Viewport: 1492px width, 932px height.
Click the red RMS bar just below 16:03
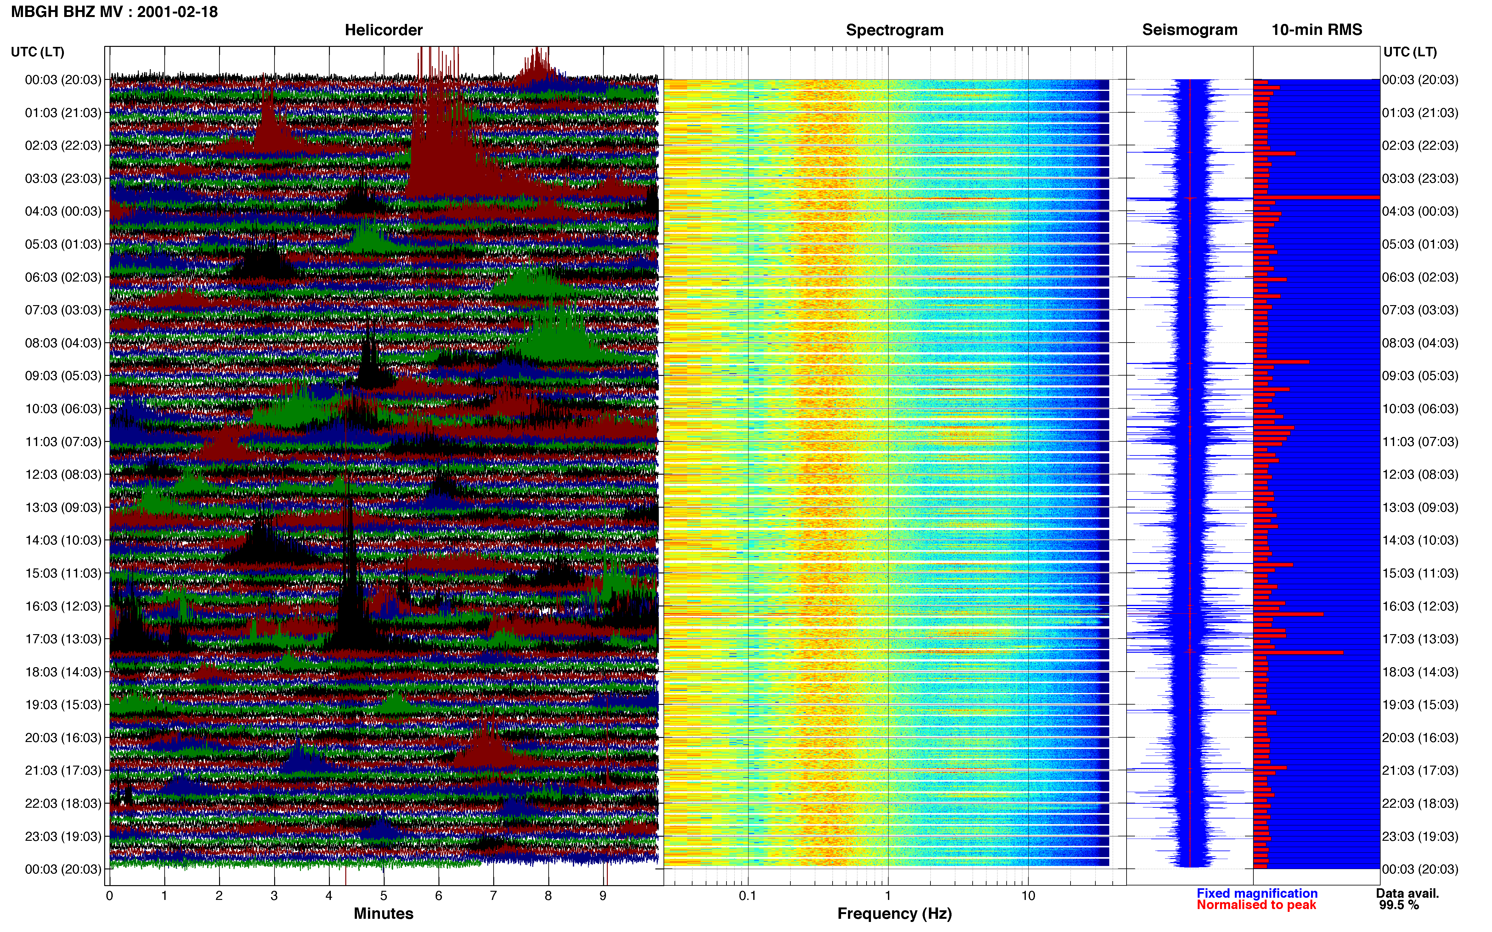[1288, 614]
